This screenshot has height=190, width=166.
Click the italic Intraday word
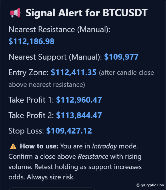pos(105,146)
